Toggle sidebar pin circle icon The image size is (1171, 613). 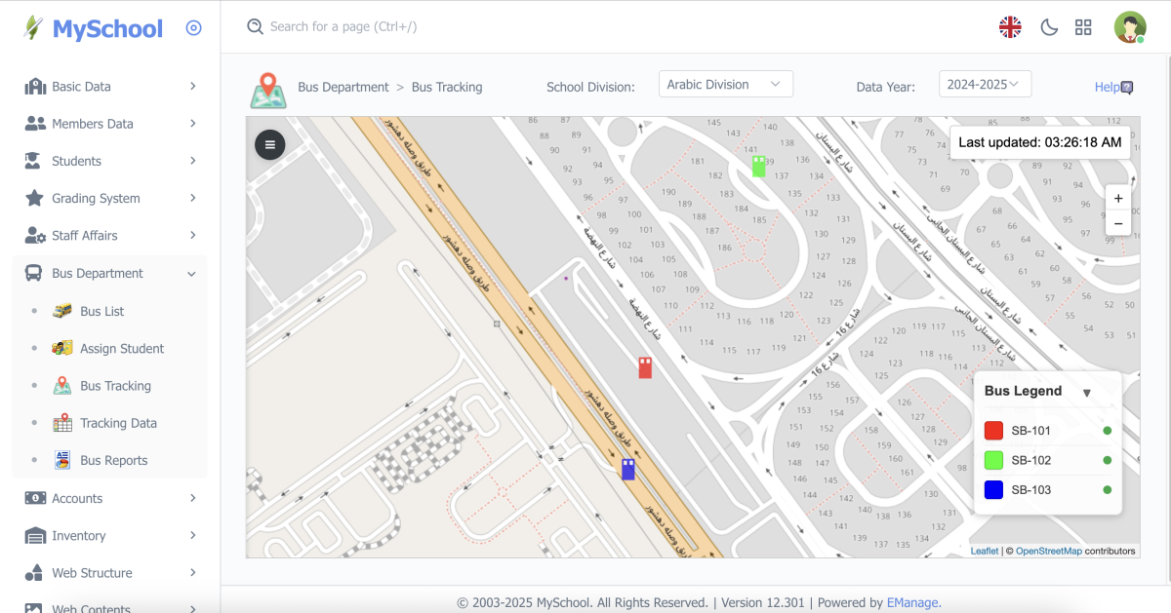[193, 28]
